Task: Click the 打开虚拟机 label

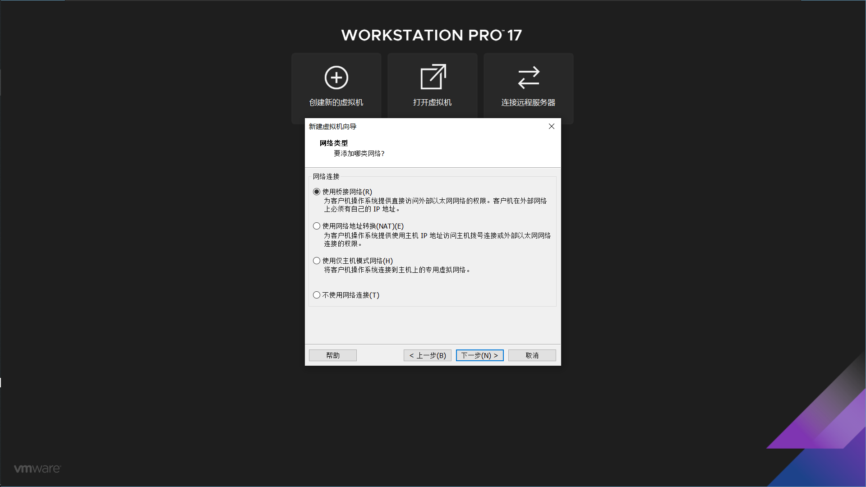Action: pos(432,102)
